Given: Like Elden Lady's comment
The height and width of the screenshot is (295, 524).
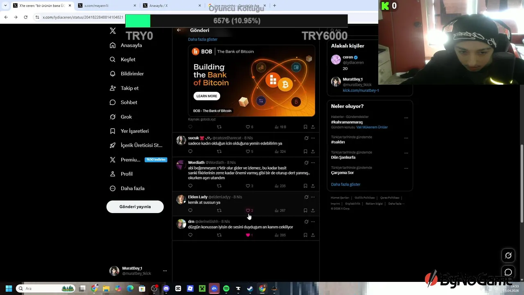Looking at the screenshot, I should pos(248,211).
